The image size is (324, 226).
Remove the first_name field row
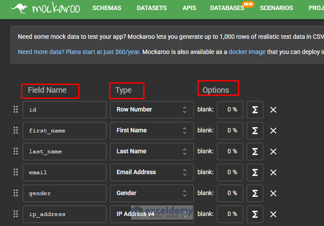click(x=273, y=131)
